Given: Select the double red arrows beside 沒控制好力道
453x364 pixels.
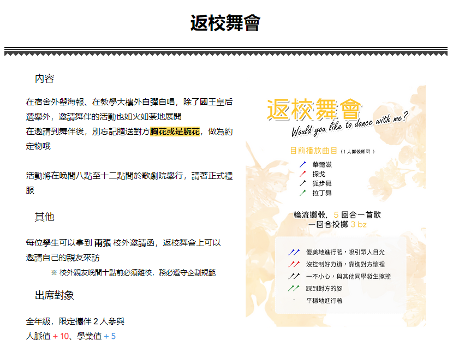Looking at the screenshot, I should (294, 264).
